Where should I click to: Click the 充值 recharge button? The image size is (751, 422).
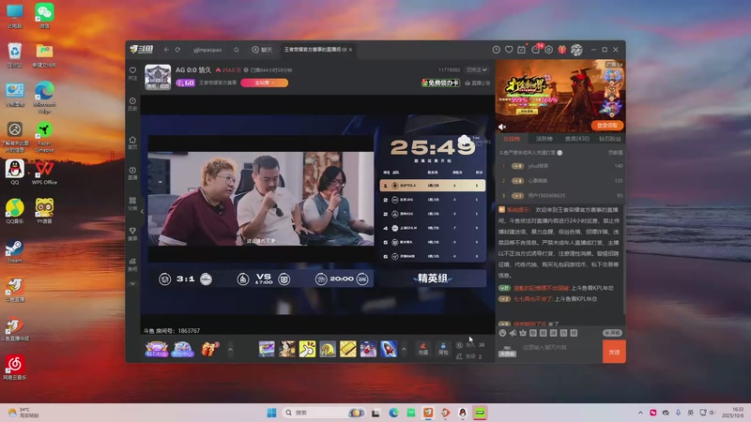[423, 349]
